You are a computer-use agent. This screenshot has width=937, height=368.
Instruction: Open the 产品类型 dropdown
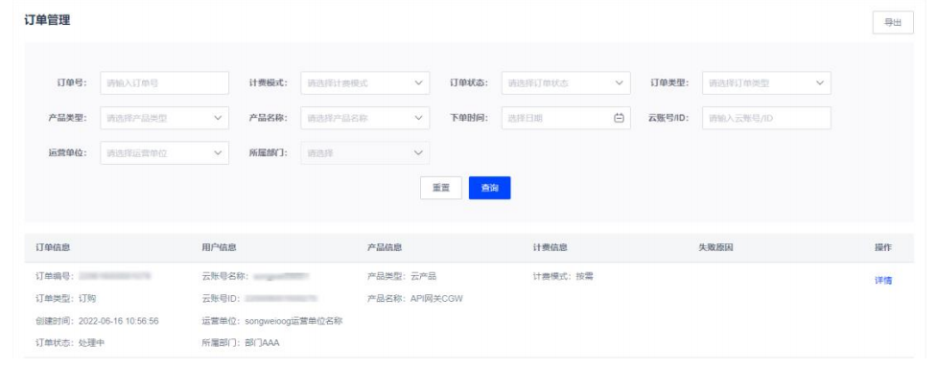[164, 118]
